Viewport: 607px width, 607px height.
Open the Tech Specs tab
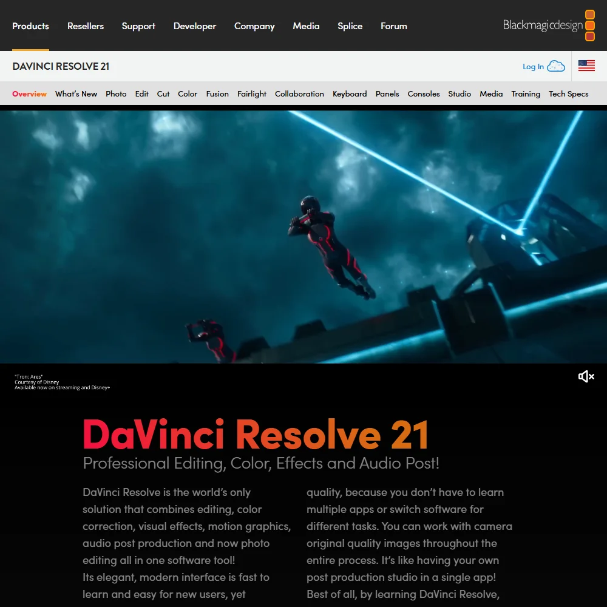point(569,93)
